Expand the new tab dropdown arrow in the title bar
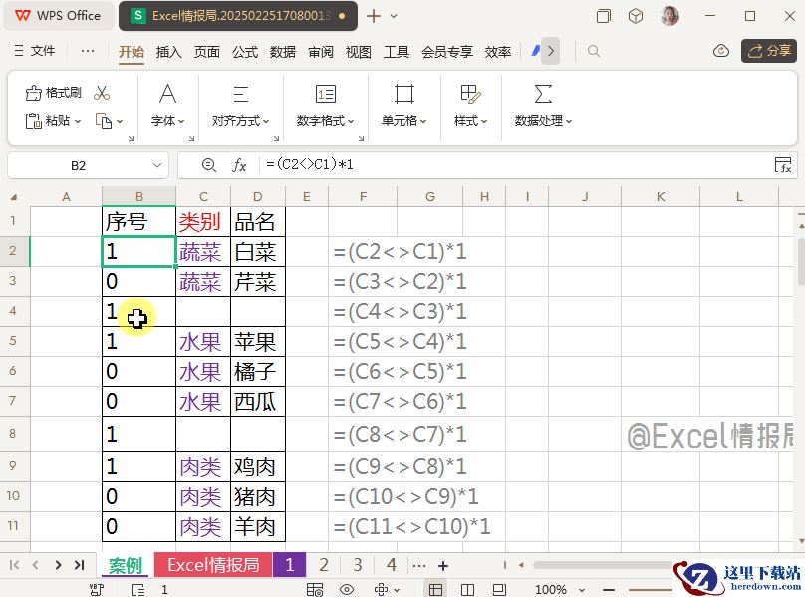The image size is (805, 597). click(394, 16)
